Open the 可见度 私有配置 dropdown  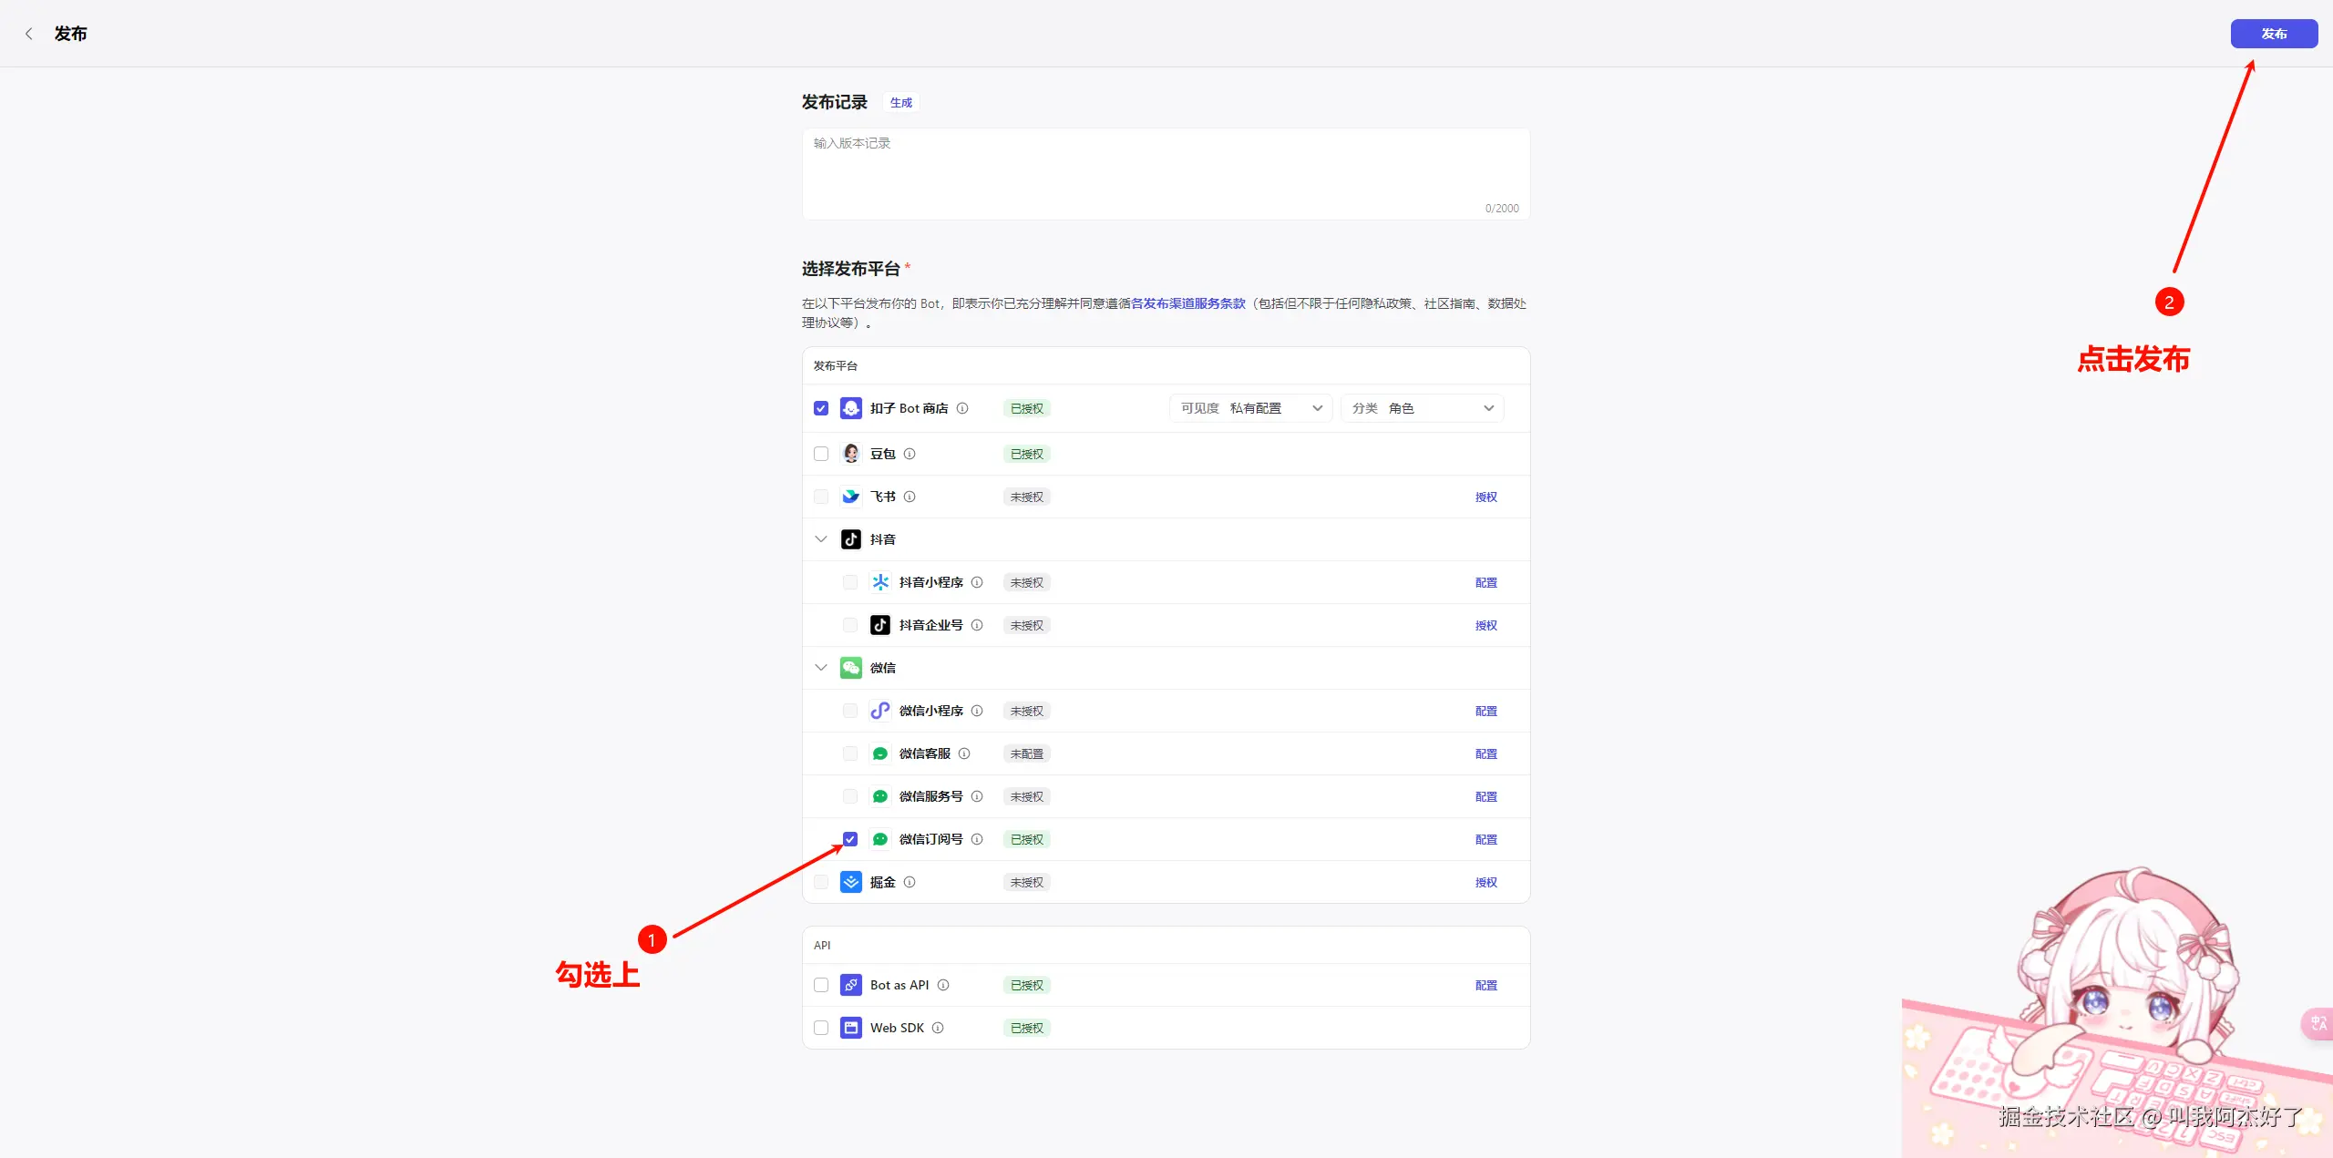[x=1250, y=408]
